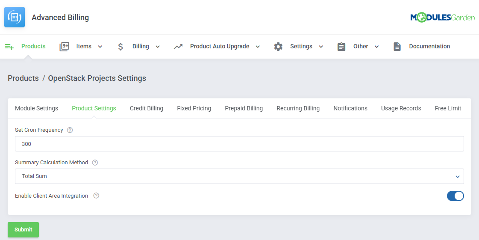
Task: Click help icon beside Summary Calculation Method
Action: point(95,163)
